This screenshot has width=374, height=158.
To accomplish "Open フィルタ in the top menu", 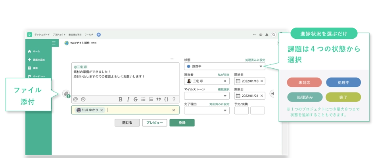I will 89,35.
